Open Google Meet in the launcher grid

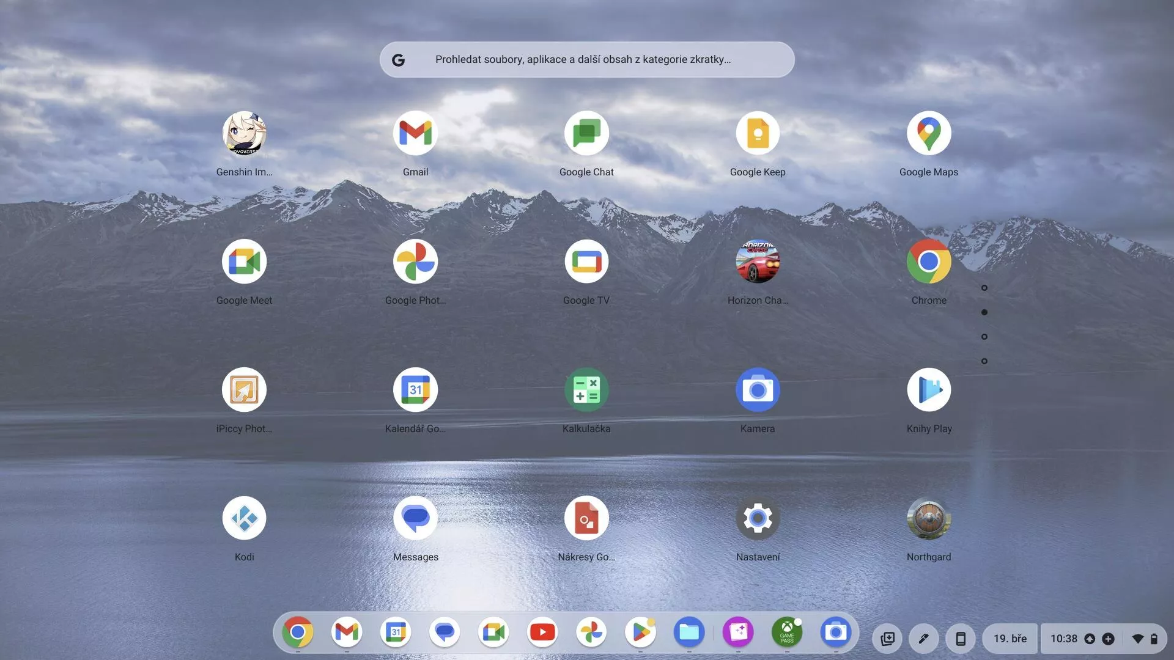click(244, 262)
